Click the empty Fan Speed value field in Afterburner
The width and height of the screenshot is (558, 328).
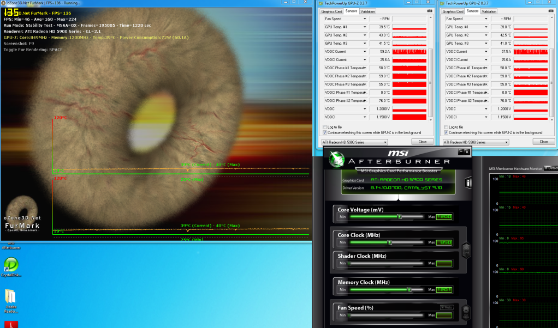444,315
